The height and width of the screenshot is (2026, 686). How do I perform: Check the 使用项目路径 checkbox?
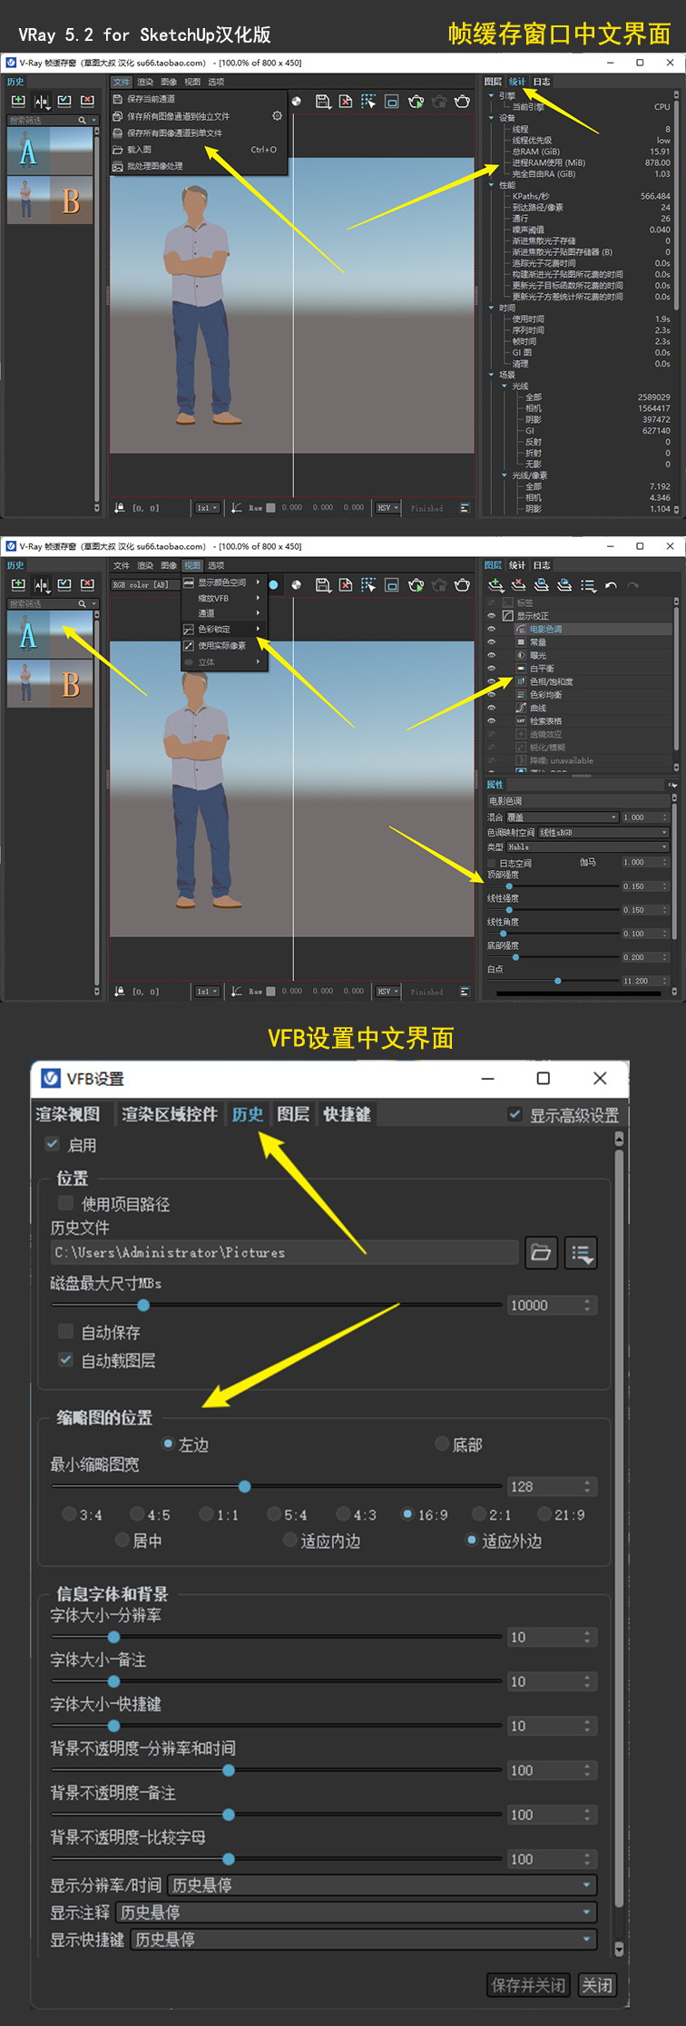[65, 1203]
